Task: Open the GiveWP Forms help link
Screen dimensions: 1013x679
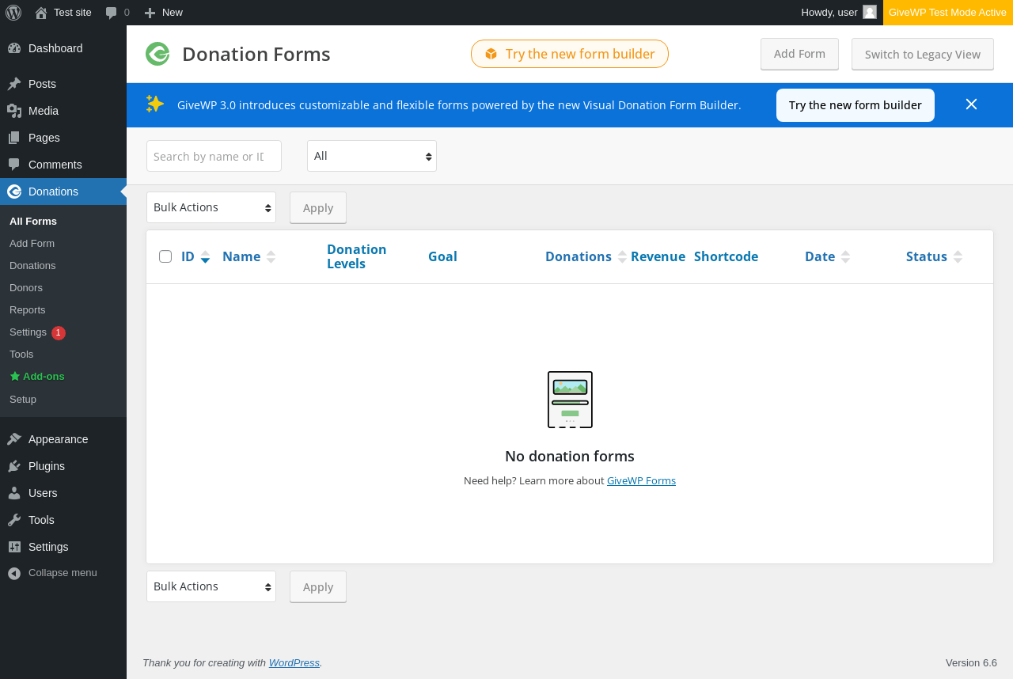Action: click(x=641, y=480)
